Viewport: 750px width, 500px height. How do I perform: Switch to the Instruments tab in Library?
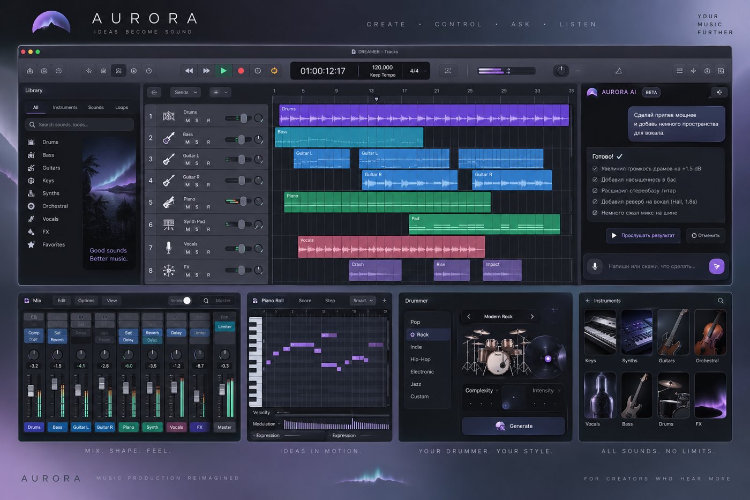65,108
